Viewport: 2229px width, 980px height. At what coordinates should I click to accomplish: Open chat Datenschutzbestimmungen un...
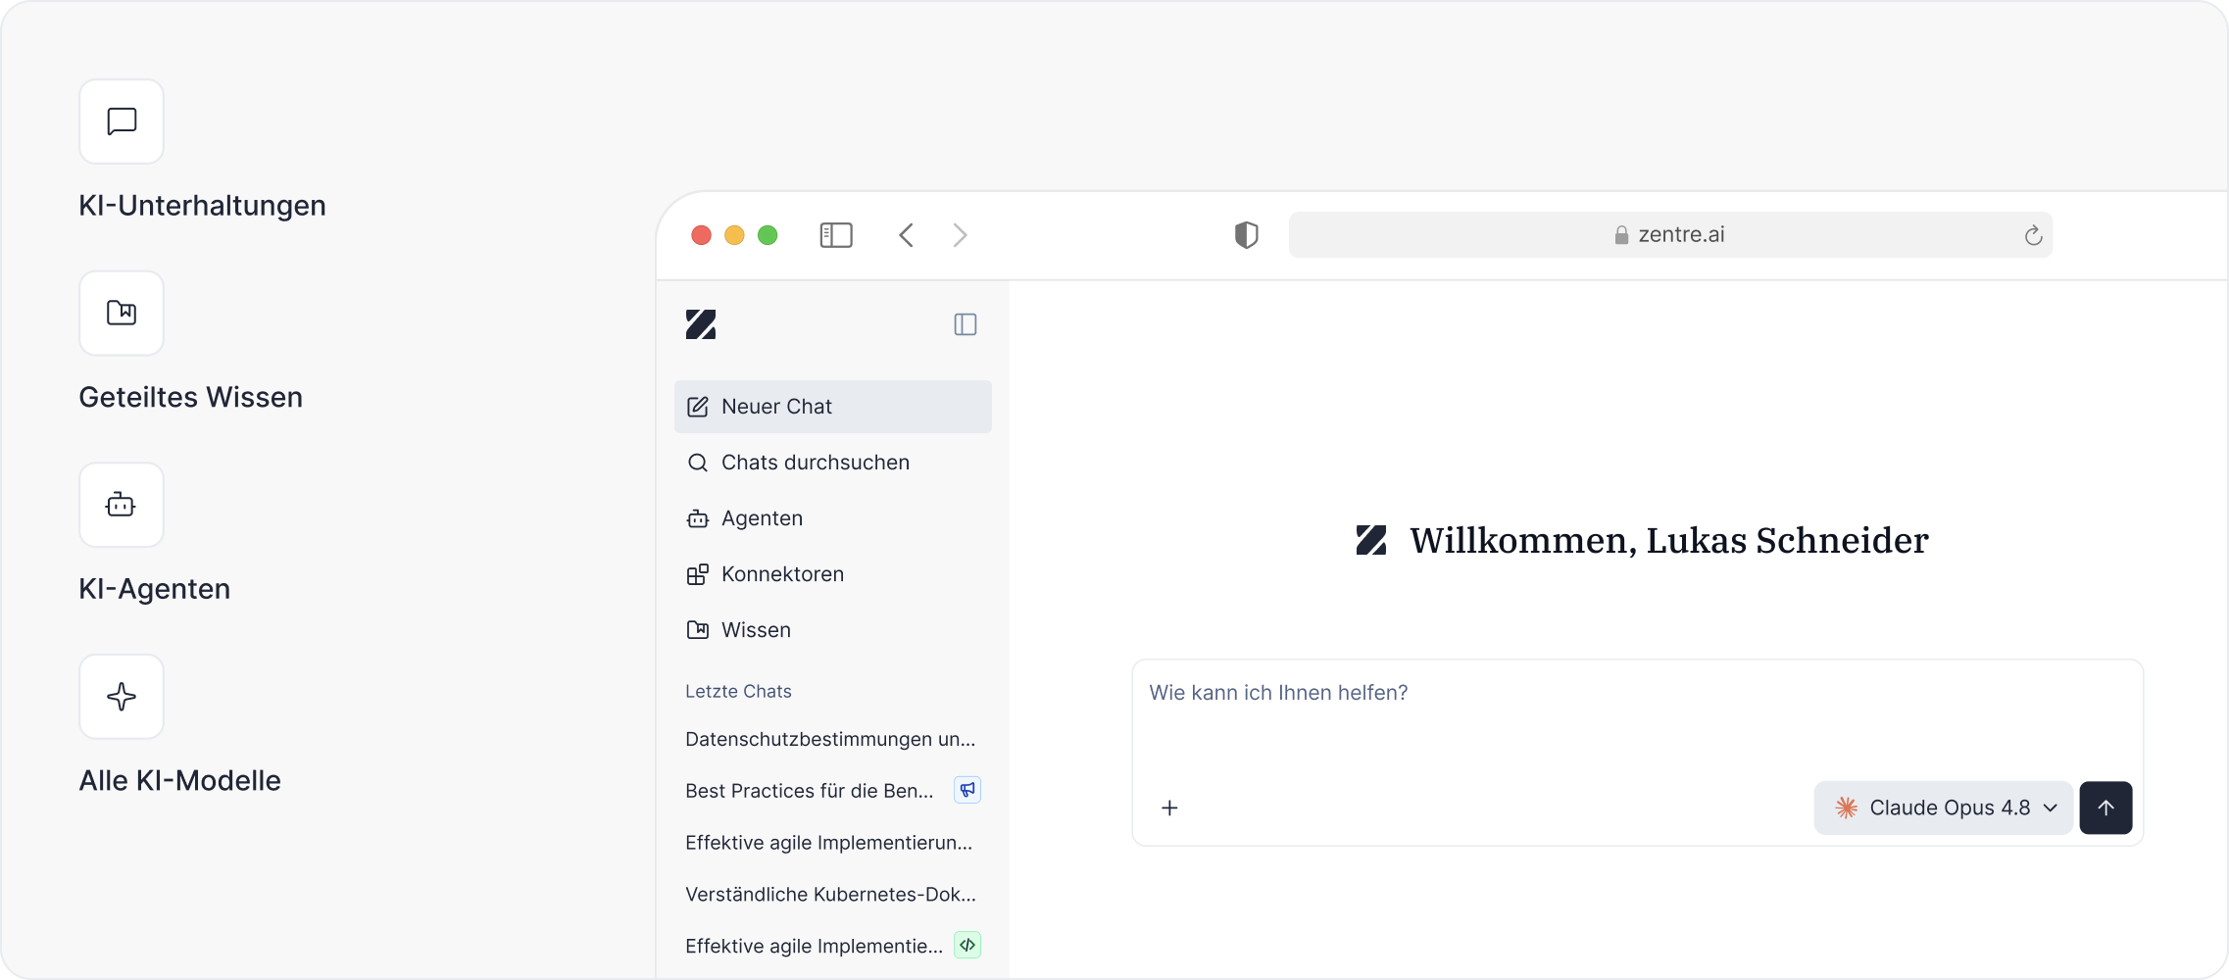pyautogui.click(x=833, y=739)
